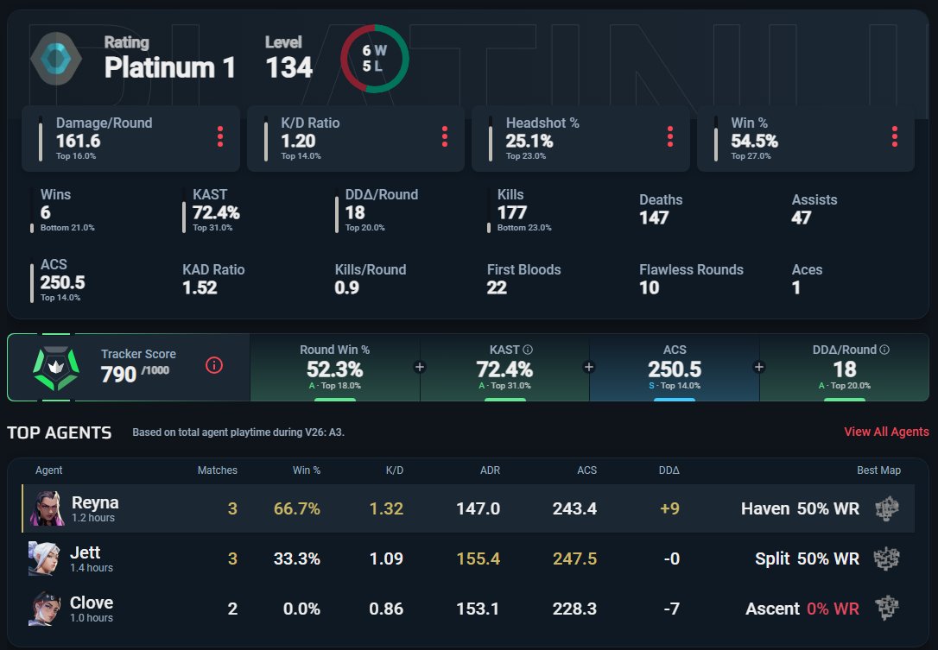Screen dimensions: 938x650
Task: Click the plus between ACS and DDΔ/Round
Action: (x=759, y=367)
